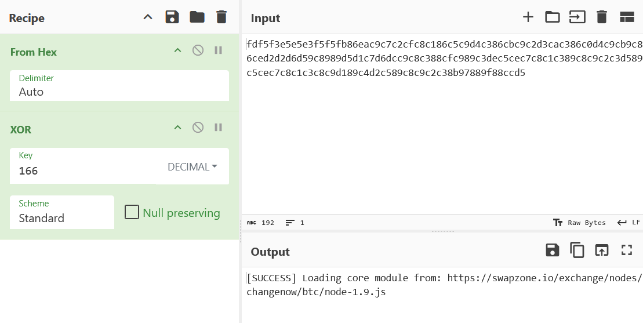Image resolution: width=643 pixels, height=323 pixels.
Task: Load a saved recipe folder icon
Action: click(197, 17)
